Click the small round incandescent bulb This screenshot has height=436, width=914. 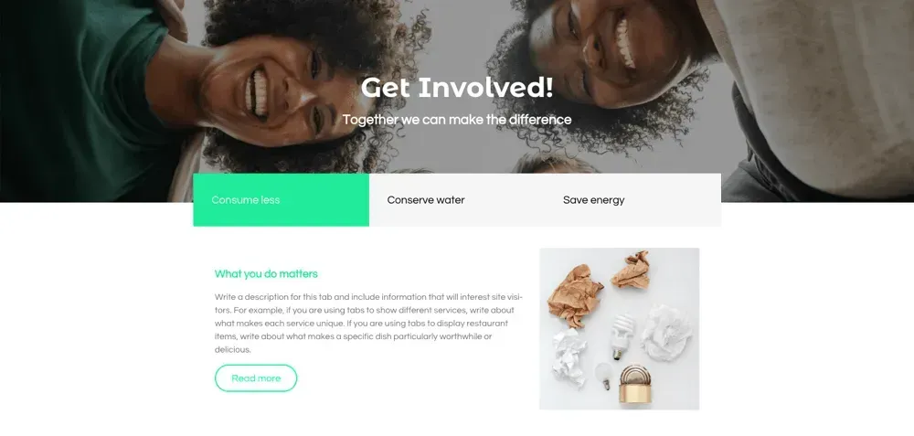pyautogui.click(x=603, y=376)
